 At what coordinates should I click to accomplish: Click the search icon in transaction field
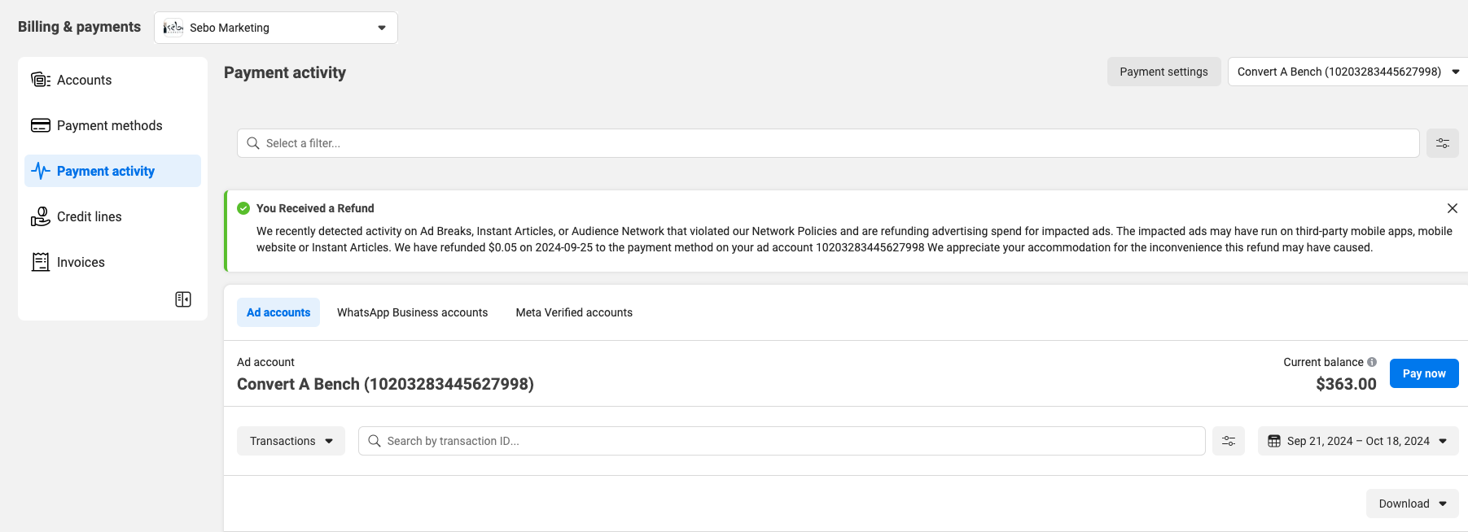pyautogui.click(x=375, y=441)
